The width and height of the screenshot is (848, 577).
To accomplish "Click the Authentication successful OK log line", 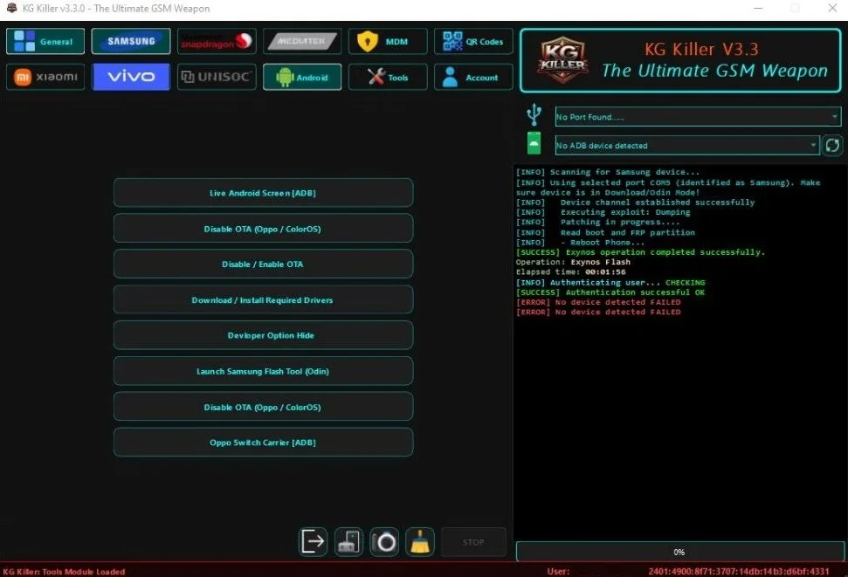I will coord(610,292).
